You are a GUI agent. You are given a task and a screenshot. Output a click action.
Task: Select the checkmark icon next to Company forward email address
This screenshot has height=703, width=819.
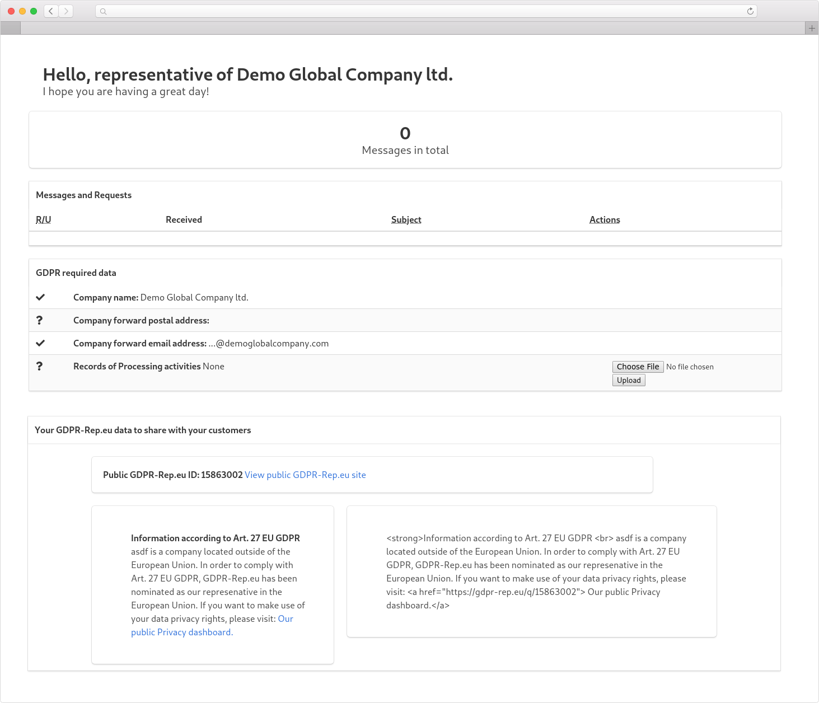point(39,343)
